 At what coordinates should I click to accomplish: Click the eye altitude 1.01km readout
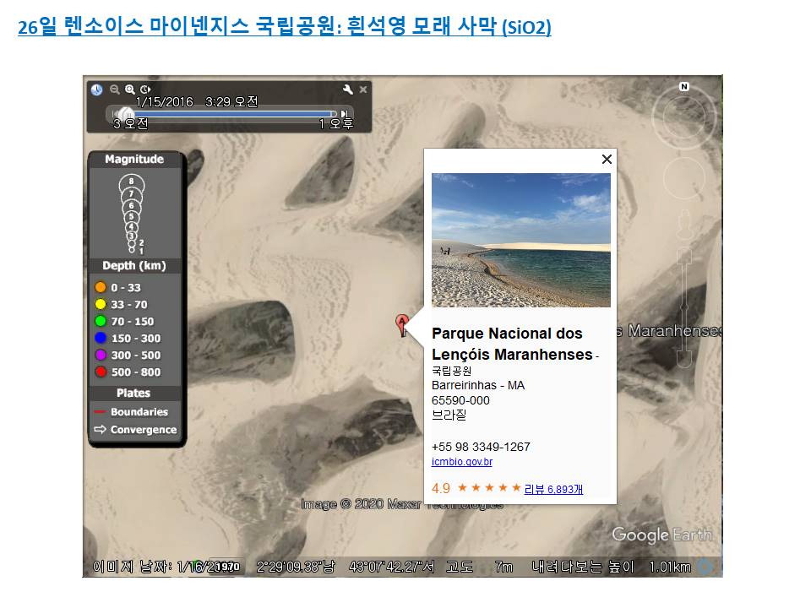click(670, 567)
